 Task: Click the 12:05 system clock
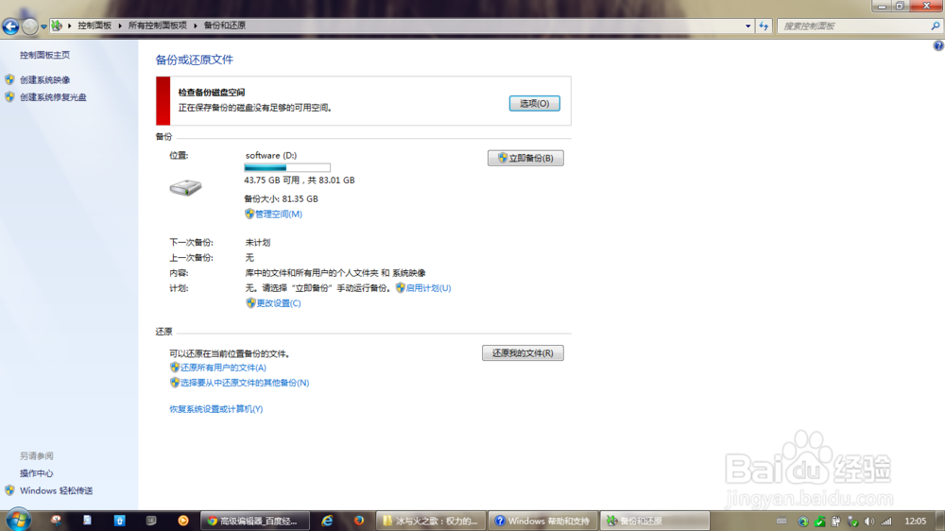point(916,521)
